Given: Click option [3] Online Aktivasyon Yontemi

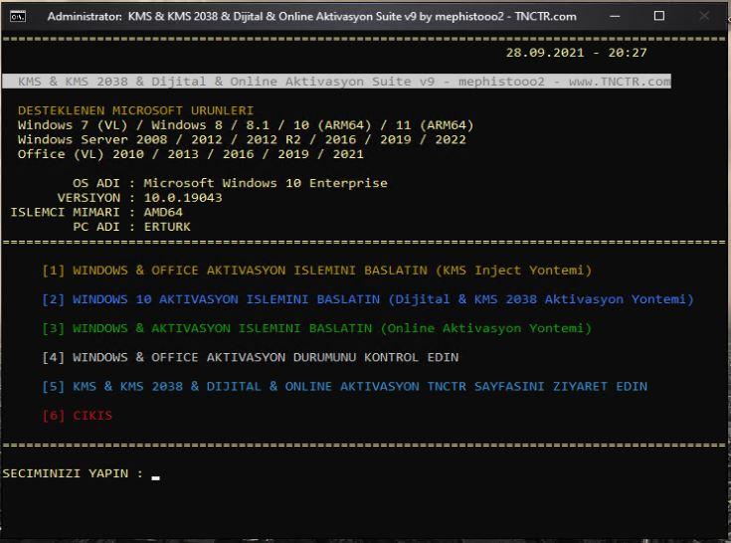Looking at the screenshot, I should (317, 328).
